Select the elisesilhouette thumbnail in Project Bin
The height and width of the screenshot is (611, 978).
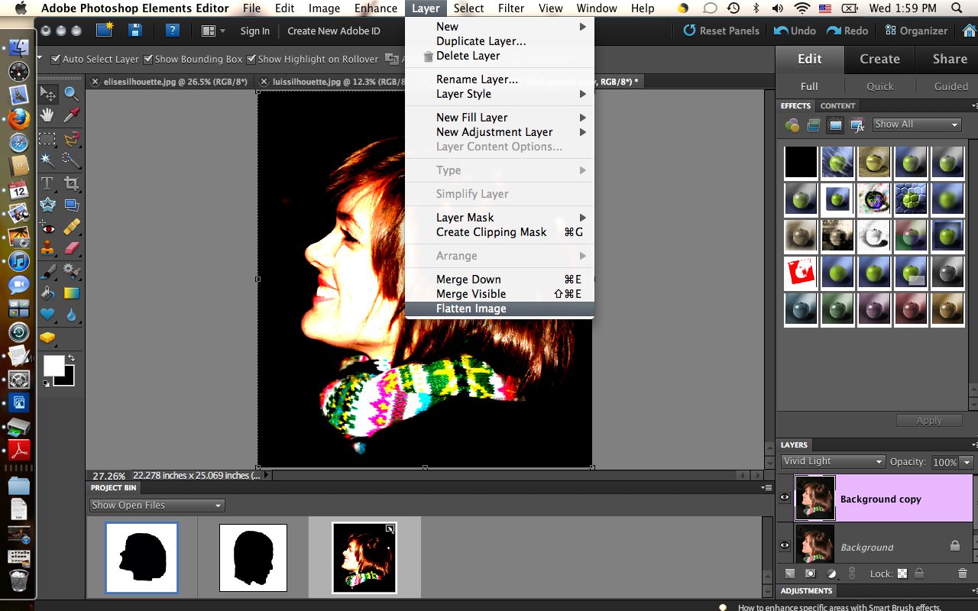pos(141,558)
